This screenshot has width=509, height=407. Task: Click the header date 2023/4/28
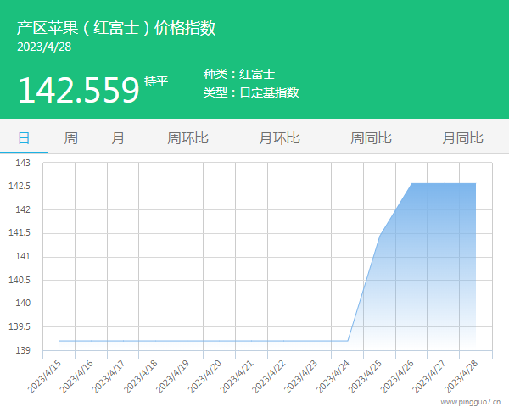(44, 47)
